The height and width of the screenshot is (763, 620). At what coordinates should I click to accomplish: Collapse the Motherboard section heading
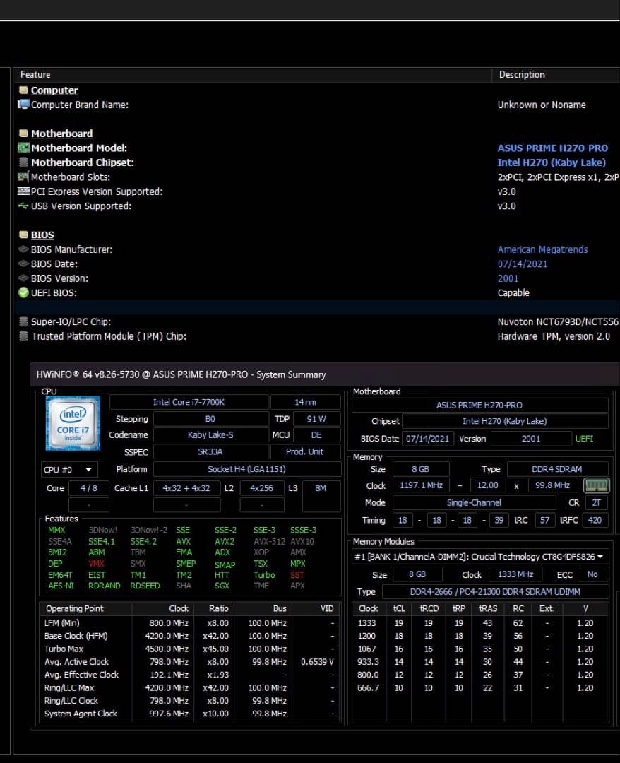point(61,133)
